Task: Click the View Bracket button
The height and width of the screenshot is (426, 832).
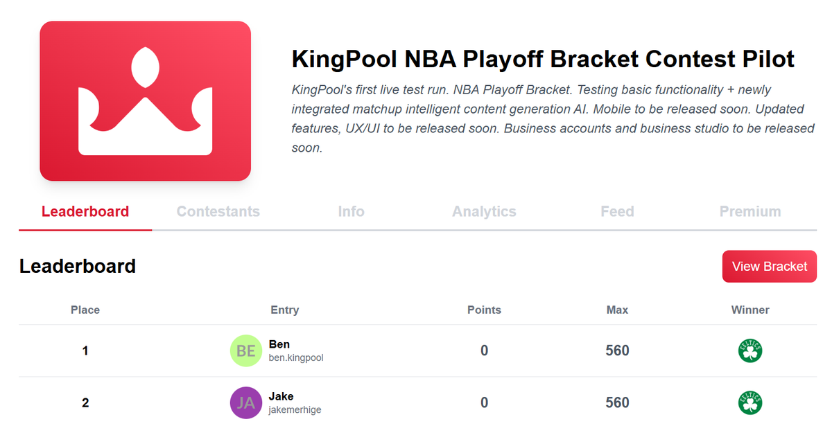Action: [769, 266]
